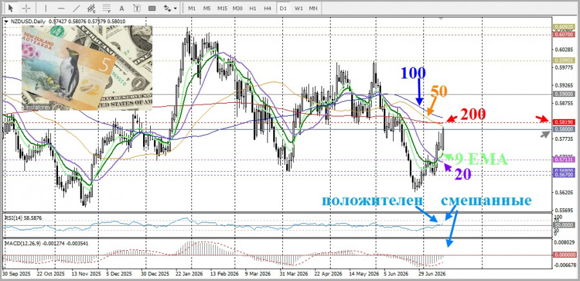Switch chart to H4 timeframe
580x281 pixels.
[x=267, y=8]
